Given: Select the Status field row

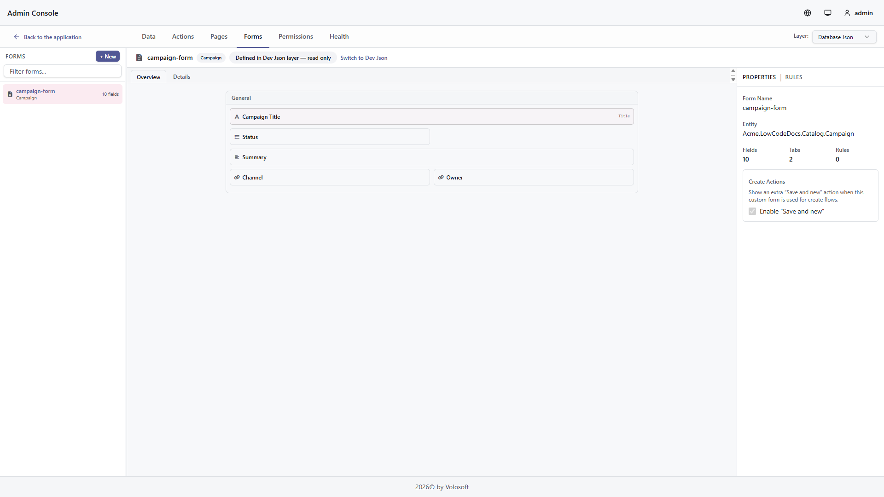Looking at the screenshot, I should pyautogui.click(x=330, y=137).
